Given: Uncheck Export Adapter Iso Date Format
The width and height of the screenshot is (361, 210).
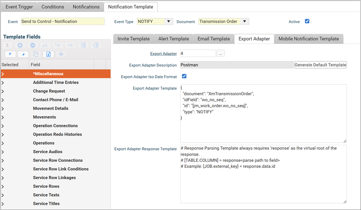Looking at the screenshot, I should point(184,76).
